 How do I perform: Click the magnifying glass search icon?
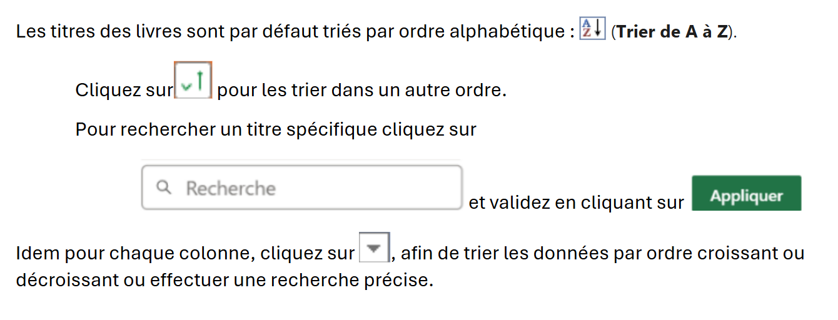pyautogui.click(x=164, y=187)
